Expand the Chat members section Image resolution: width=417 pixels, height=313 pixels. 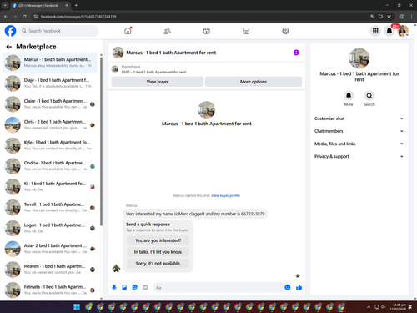click(x=359, y=131)
